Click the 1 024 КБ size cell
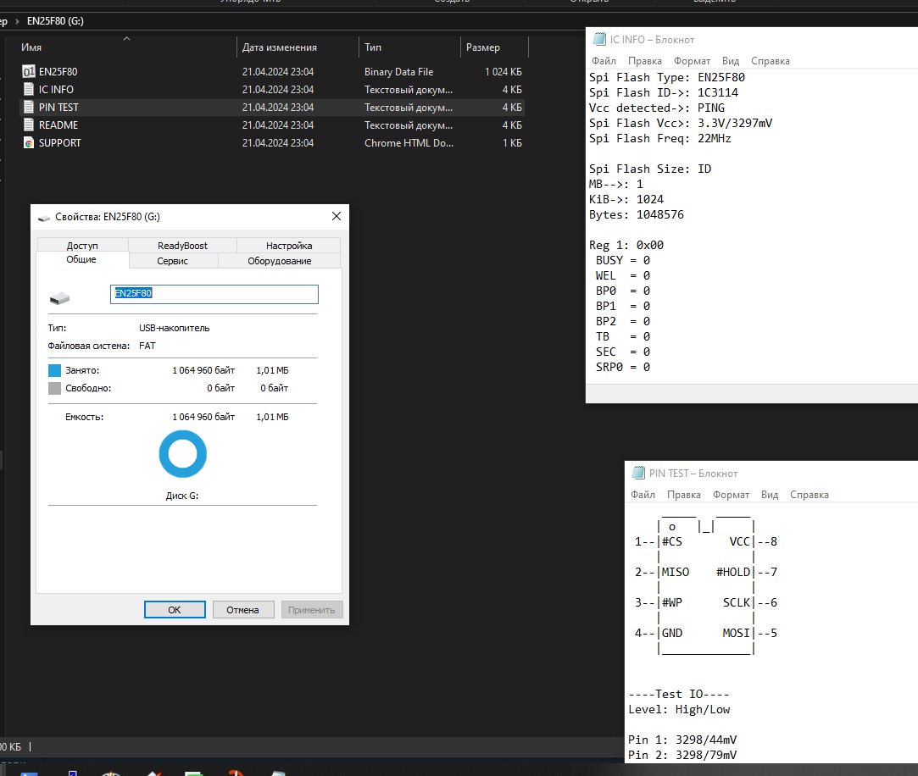The width and height of the screenshot is (918, 776). pyautogui.click(x=503, y=72)
